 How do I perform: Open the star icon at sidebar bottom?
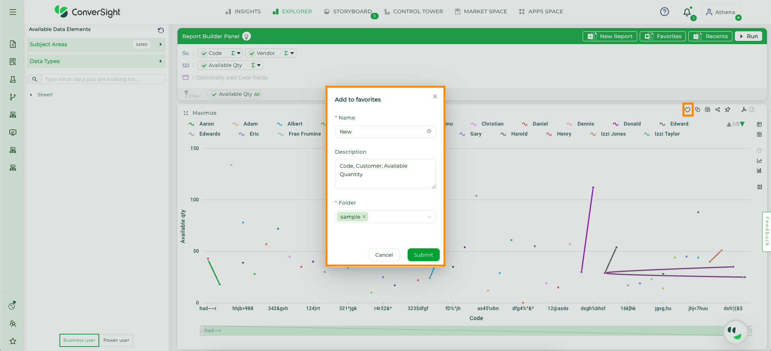click(x=13, y=341)
